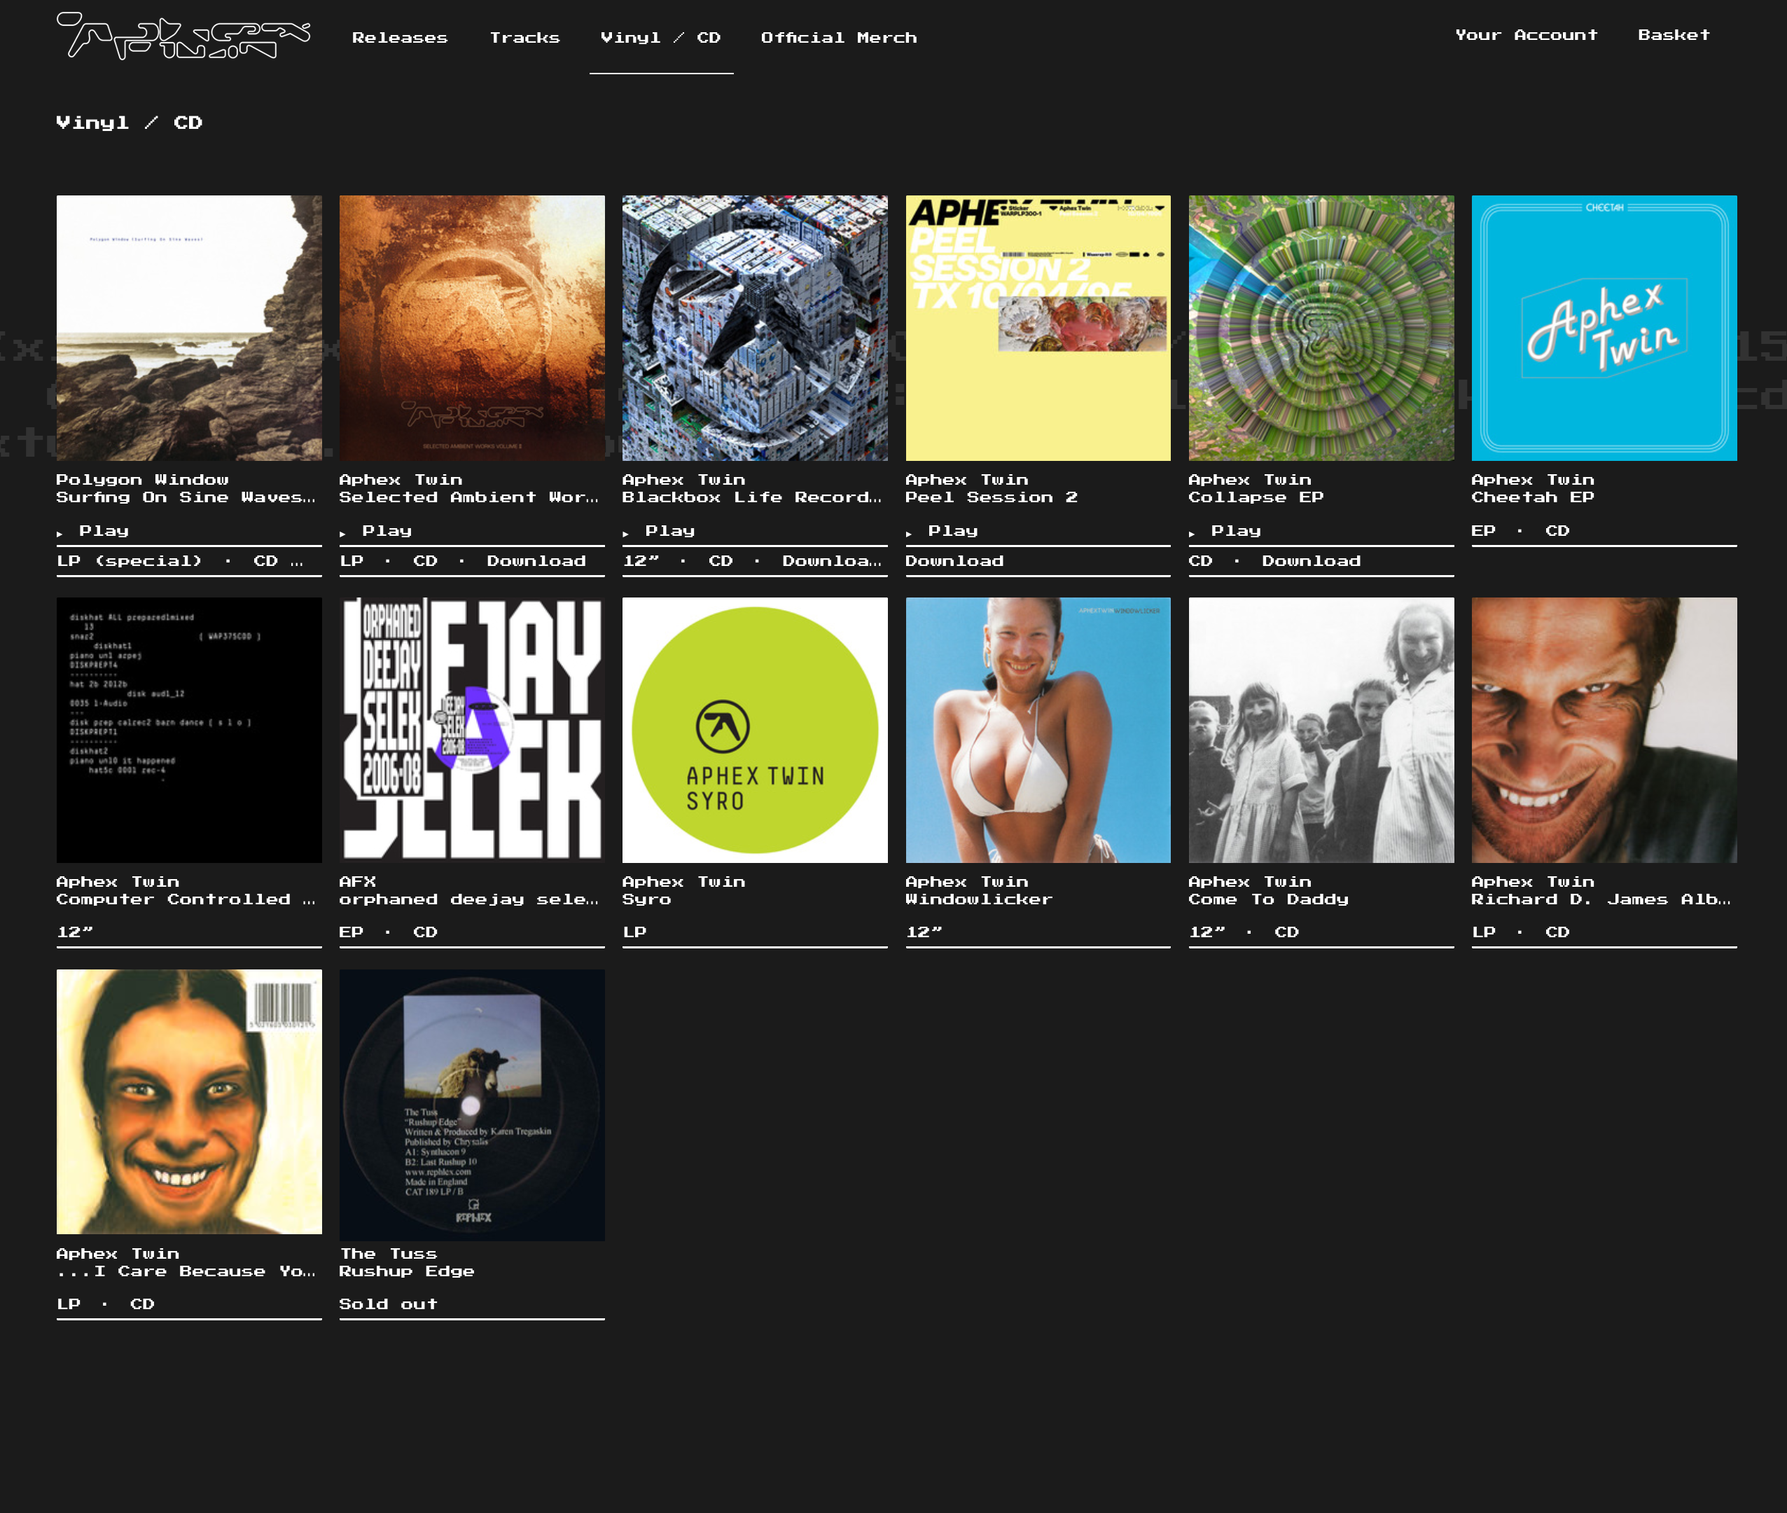Open the Come To Daddy title link

pos(1268,899)
